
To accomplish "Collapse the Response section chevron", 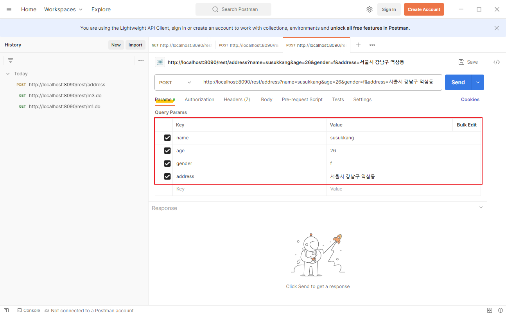I will coord(481,208).
